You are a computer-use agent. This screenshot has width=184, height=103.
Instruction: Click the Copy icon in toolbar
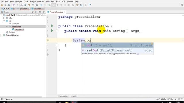tap(25, 5)
